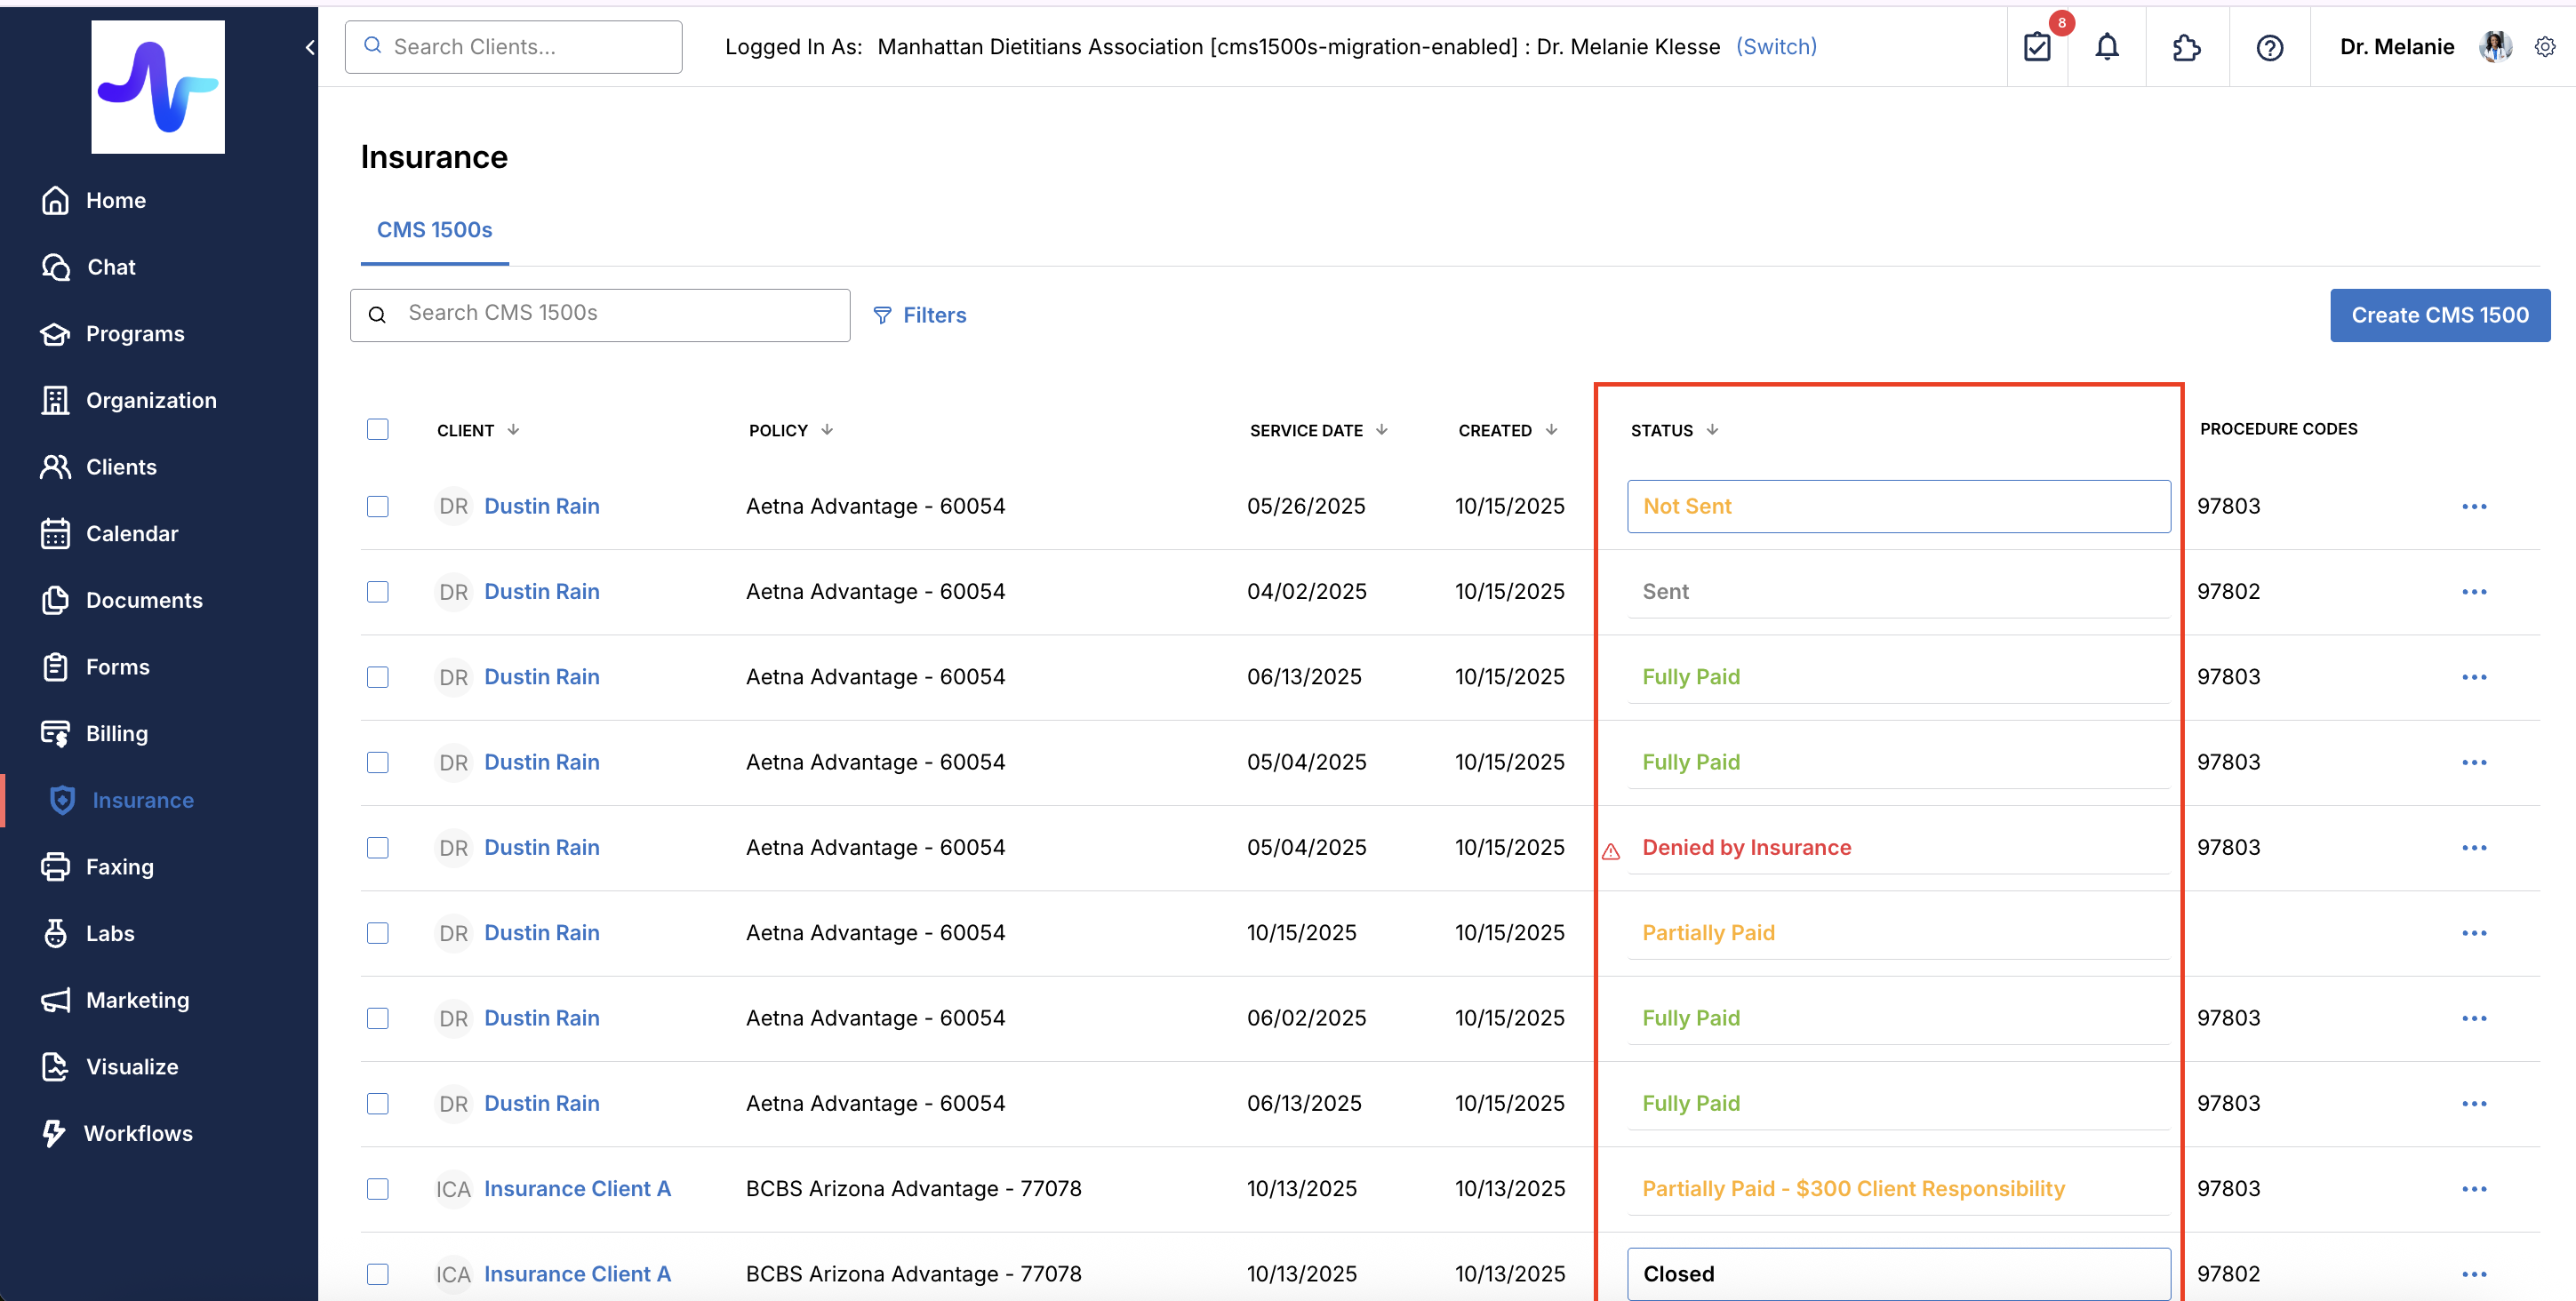Screen dimensions: 2576x1301
Task: Open the integrations puzzle piece icon
Action: (2187, 47)
